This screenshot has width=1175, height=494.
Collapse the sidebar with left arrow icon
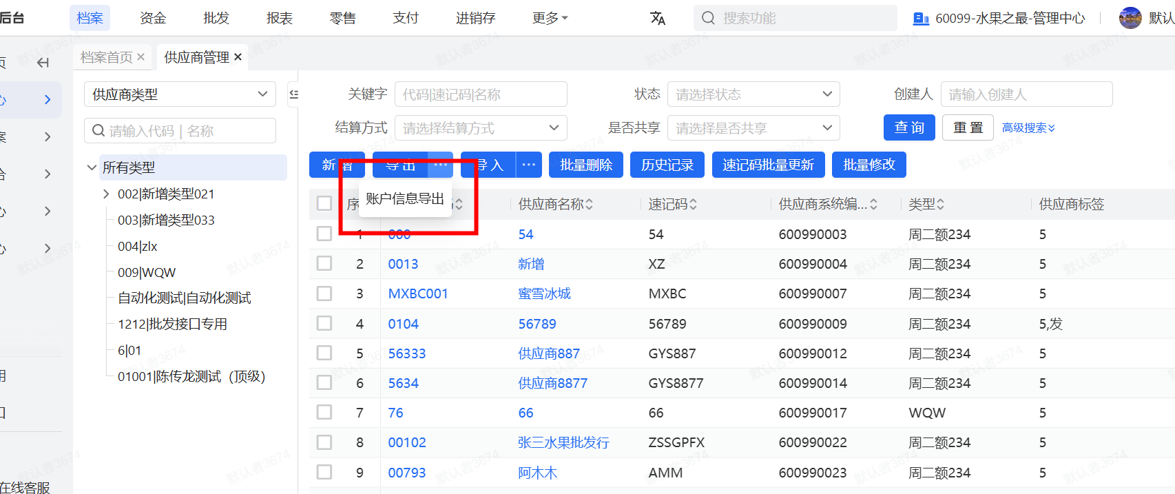(43, 63)
